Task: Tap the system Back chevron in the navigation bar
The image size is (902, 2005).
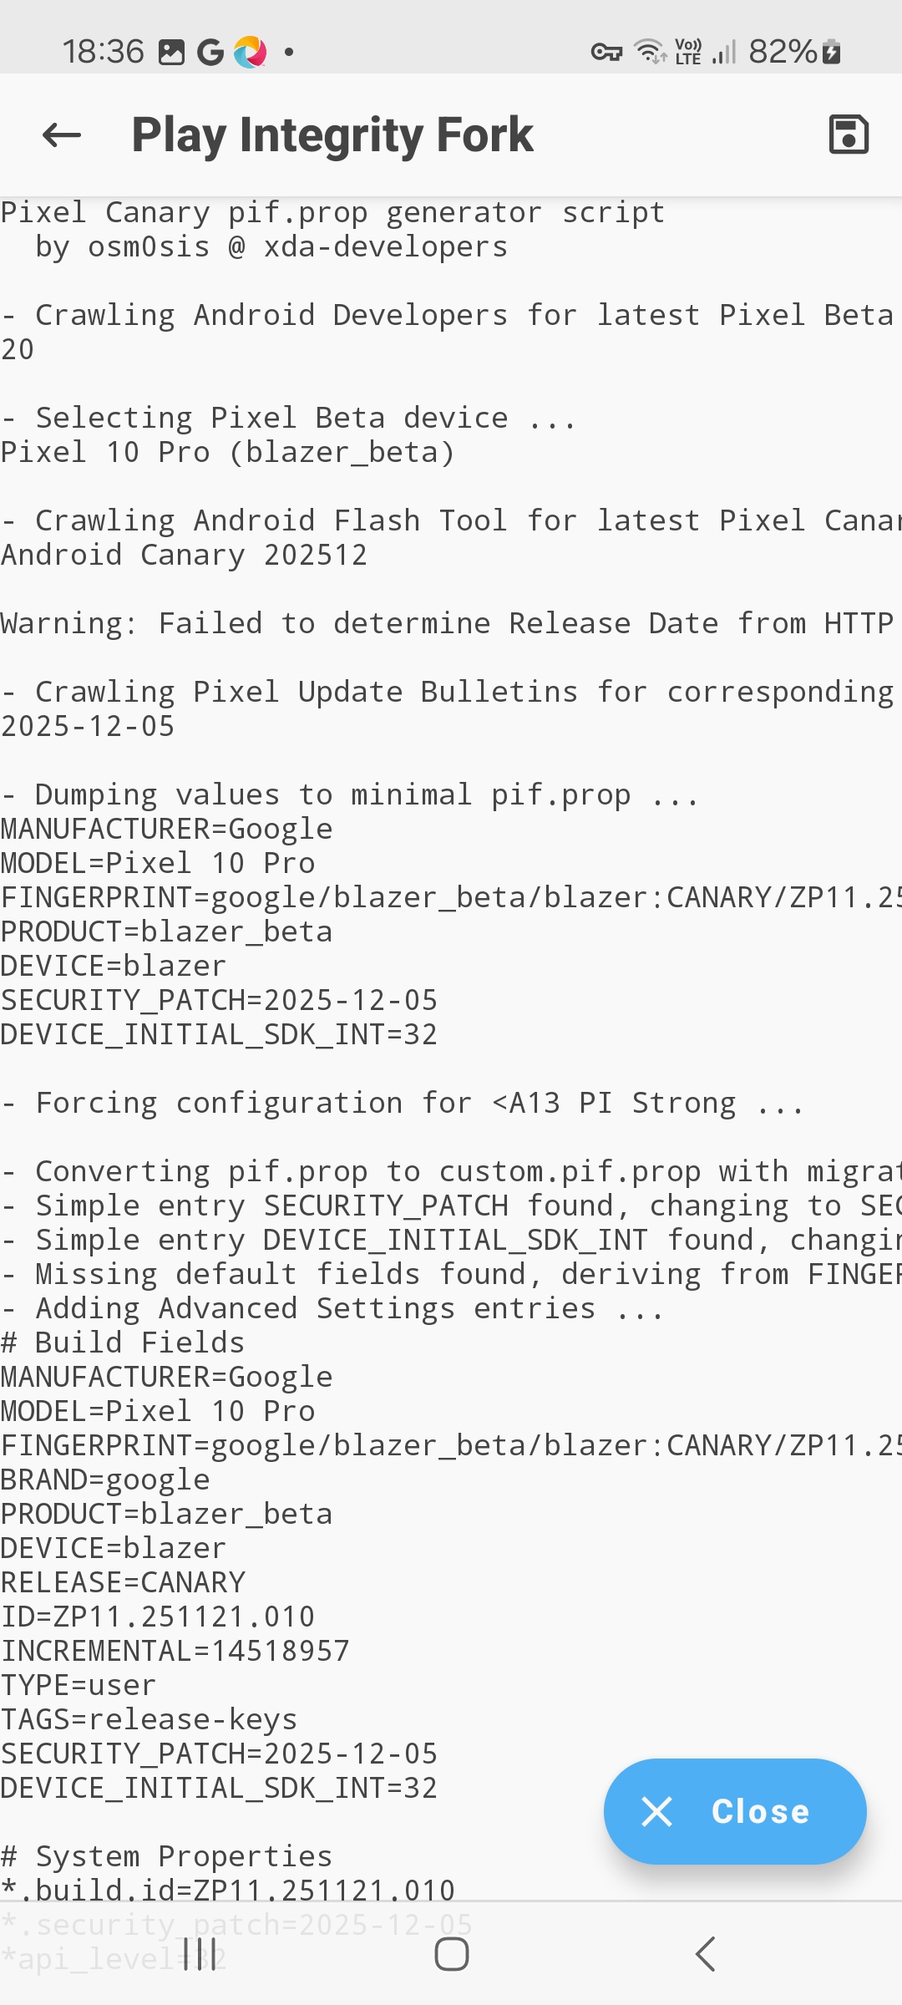Action: click(705, 1954)
